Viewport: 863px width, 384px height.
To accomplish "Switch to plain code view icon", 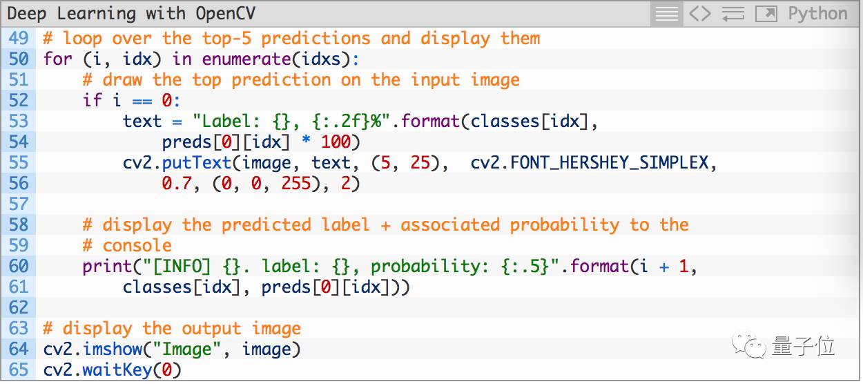I will pyautogui.click(x=700, y=14).
